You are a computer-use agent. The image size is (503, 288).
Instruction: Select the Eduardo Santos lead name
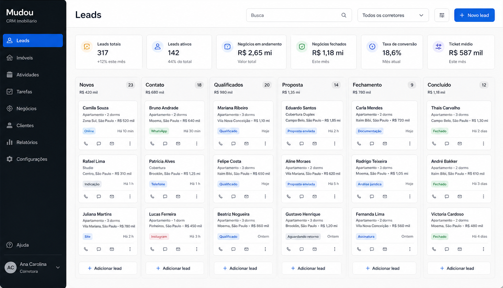tap(301, 108)
